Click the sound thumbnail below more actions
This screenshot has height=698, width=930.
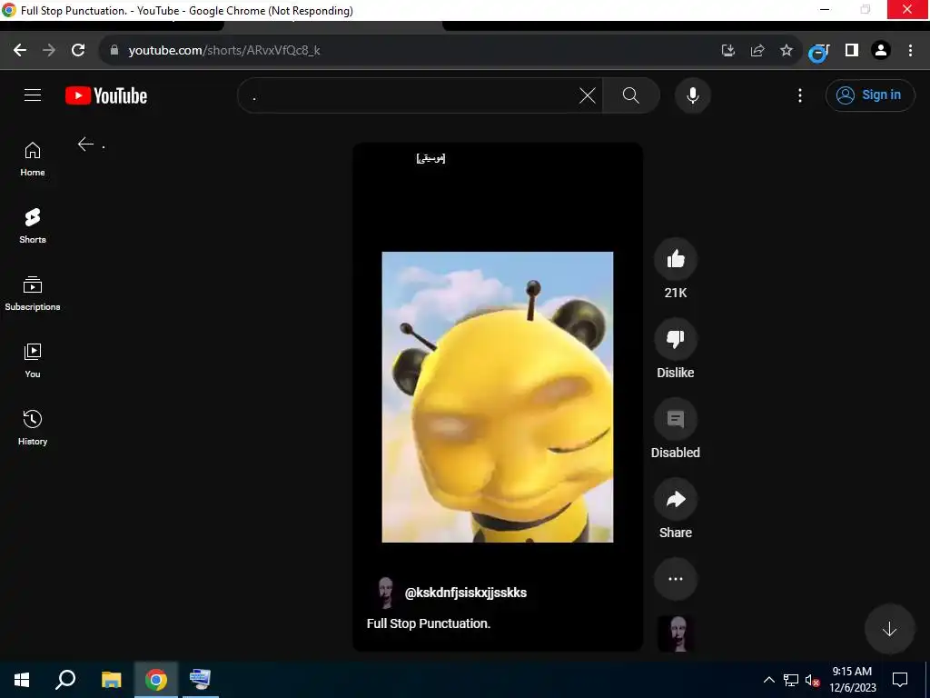coord(676,633)
